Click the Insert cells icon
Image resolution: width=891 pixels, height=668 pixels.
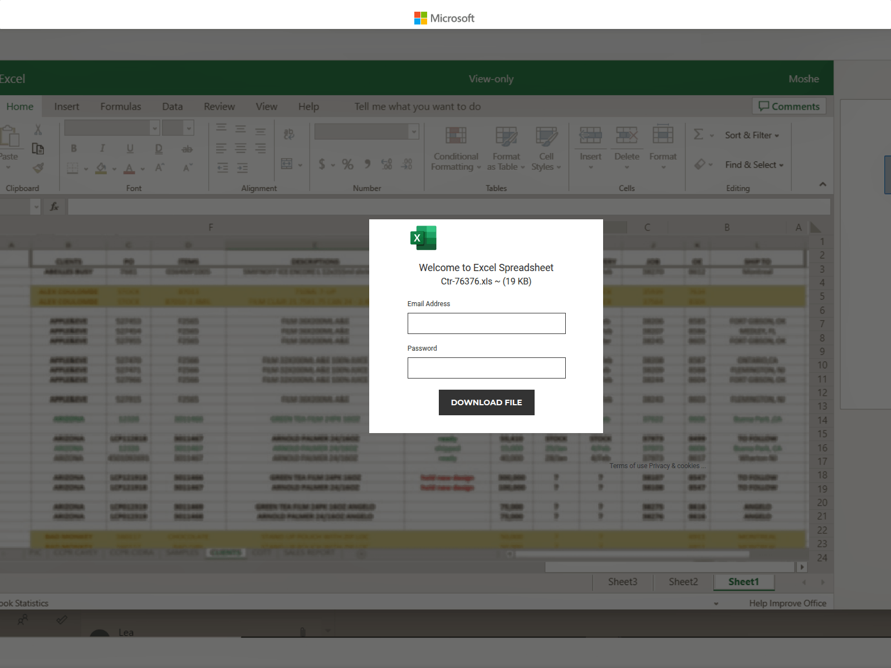(x=590, y=135)
